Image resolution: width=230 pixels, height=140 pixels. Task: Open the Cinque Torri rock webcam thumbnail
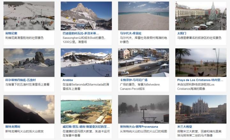29,63
